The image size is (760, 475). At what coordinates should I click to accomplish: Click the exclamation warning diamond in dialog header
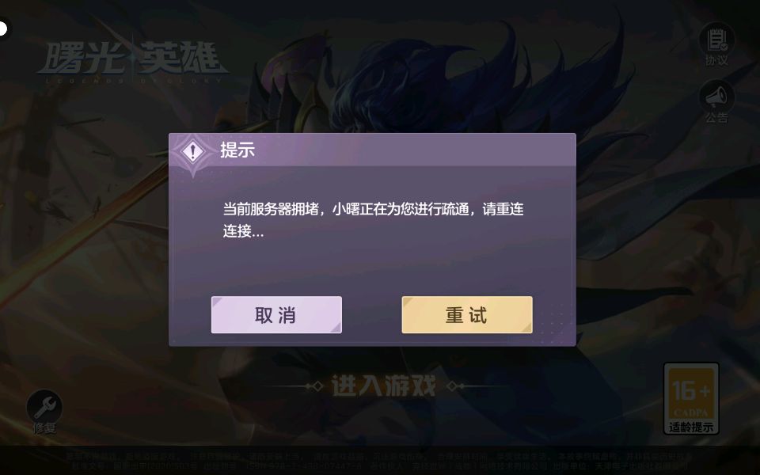[x=193, y=151]
